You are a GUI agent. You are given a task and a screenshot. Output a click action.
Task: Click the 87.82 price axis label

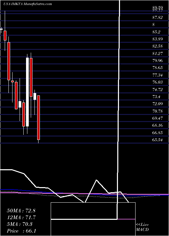[158, 18]
